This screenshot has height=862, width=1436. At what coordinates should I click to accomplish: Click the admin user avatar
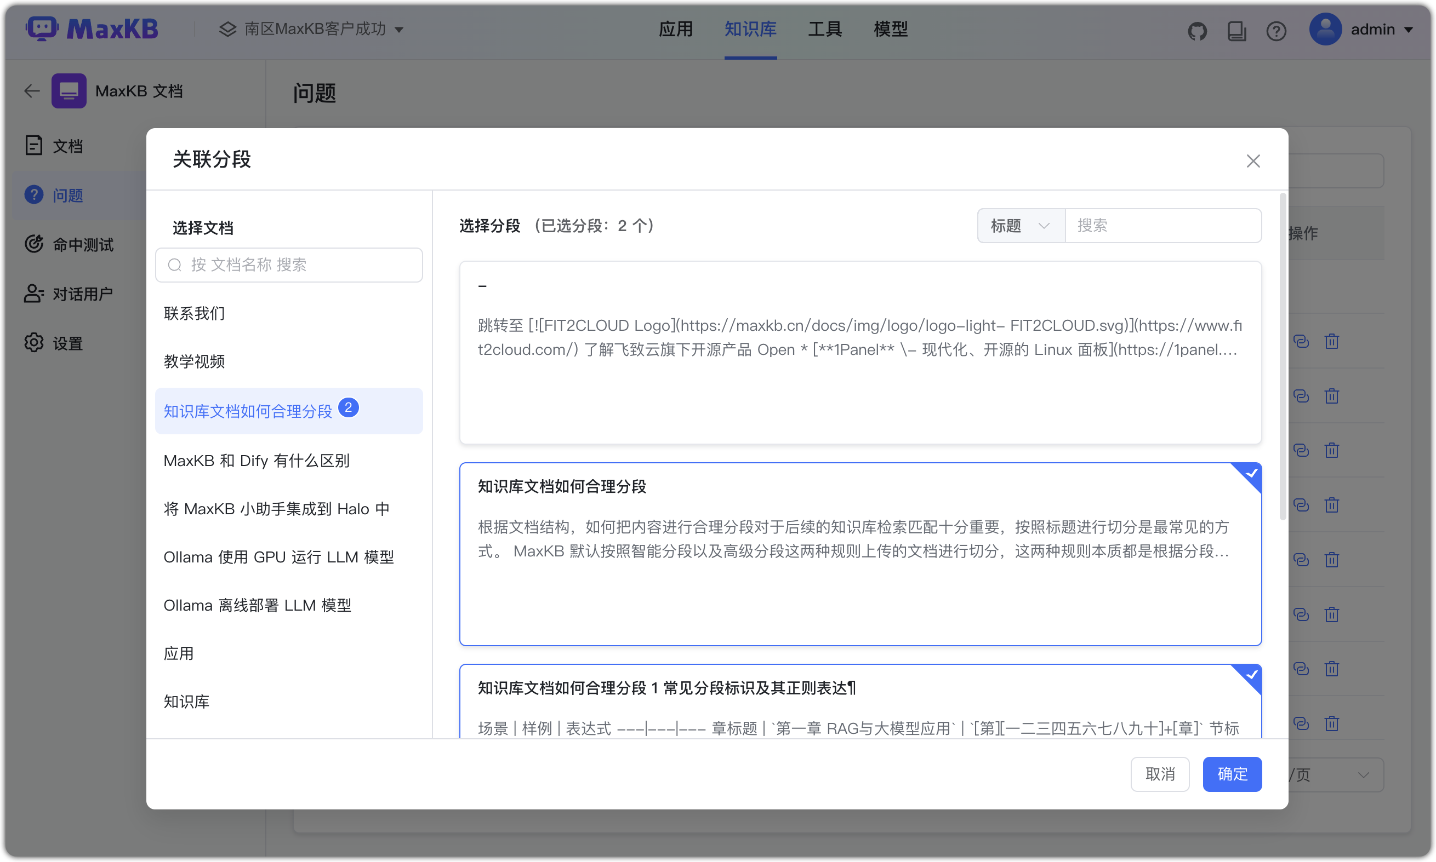tap(1325, 29)
